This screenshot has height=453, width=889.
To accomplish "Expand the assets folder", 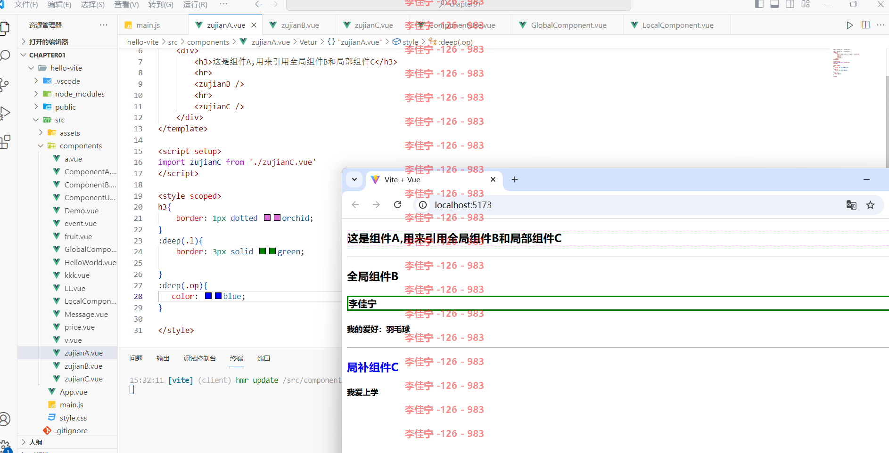I will (67, 133).
